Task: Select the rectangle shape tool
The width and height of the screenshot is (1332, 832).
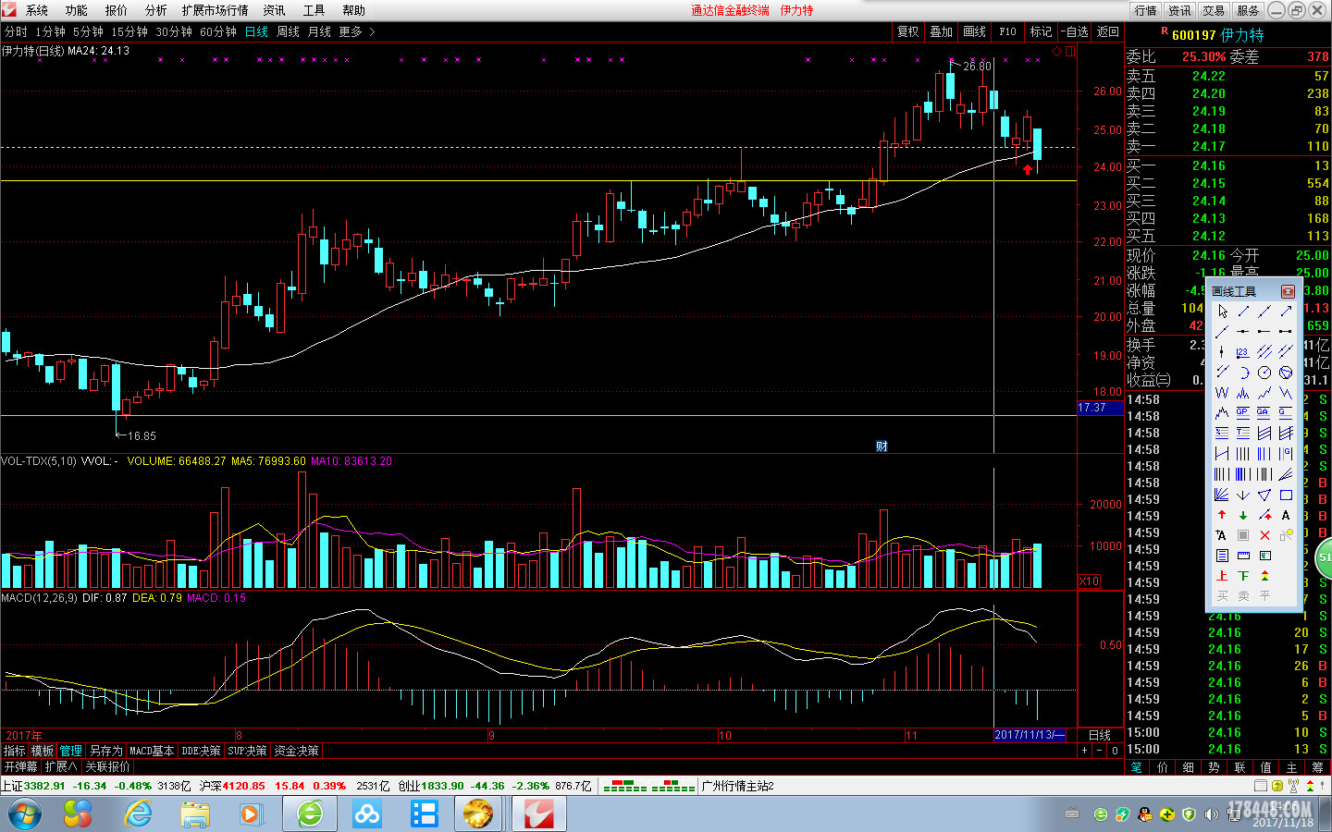Action: [1286, 495]
